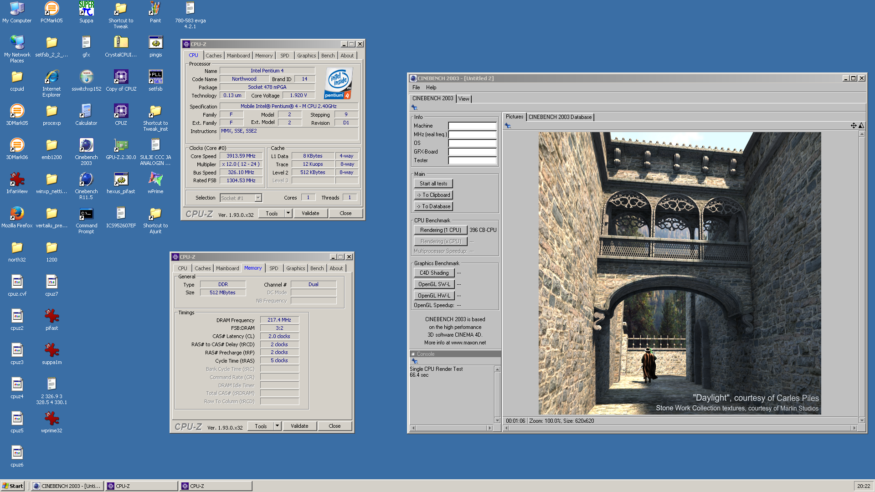Screen dimensions: 875x492
Task: Open the cpuz.cvf file icon
Action: (17, 285)
